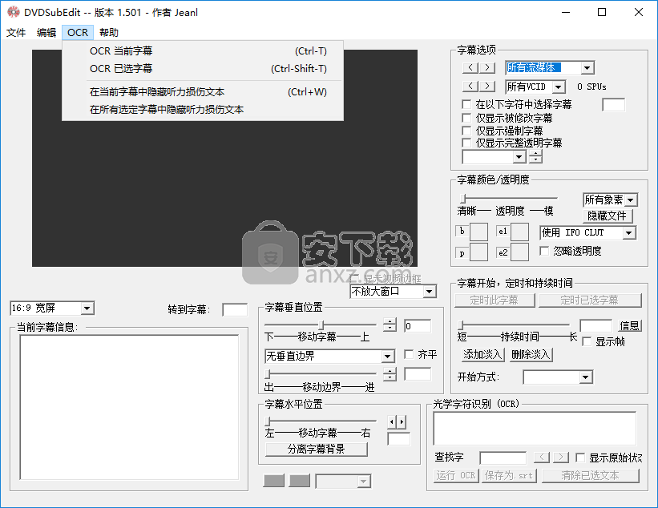This screenshot has width=658, height=508.
Task: Click the 添加淡入 button
Action: coord(482,355)
